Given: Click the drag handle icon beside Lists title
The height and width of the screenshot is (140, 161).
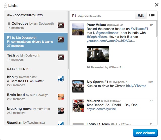Looking at the screenshot, I should 6,6.
